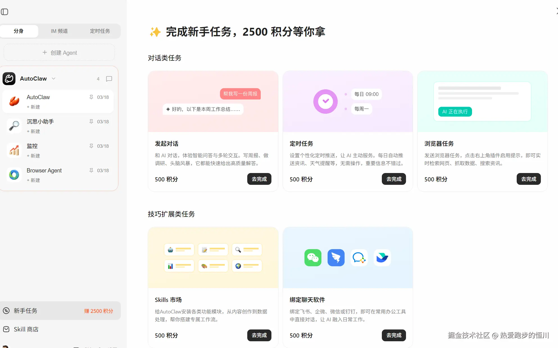The width and height of the screenshot is (558, 348).
Task: Click 去完成 on the Skills 市场 card
Action: [259, 335]
